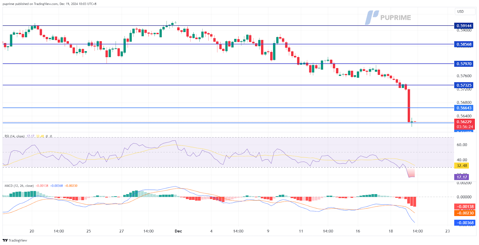Click the MACD histogram label -0.00138

click(465, 207)
